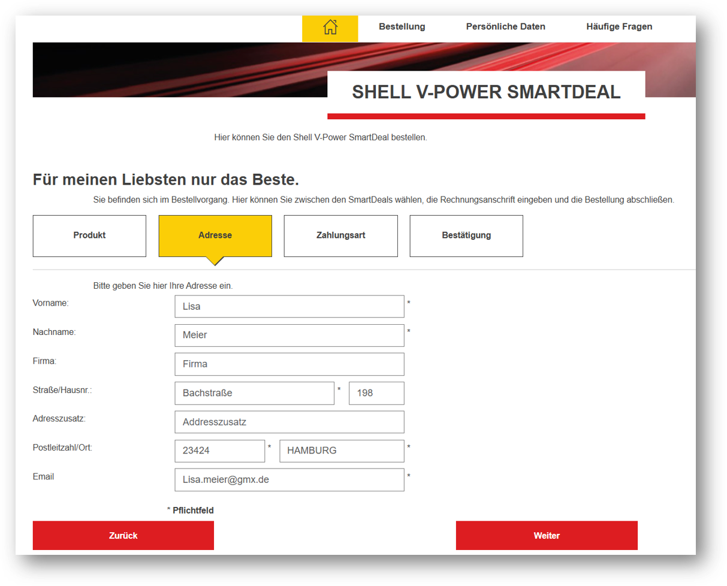The image size is (727, 586).
Task: Click the Pflichtfeld note text
Action: [193, 511]
